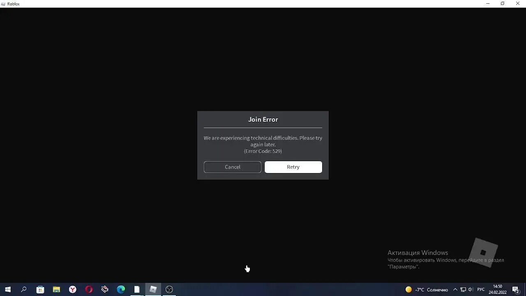Open the Windows Start menu
This screenshot has height=296, width=526.
8,289
